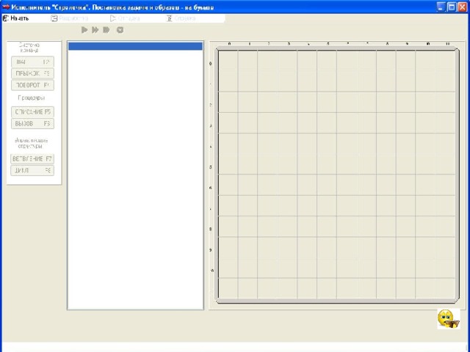Click the Отладка menu play icon
The height and width of the screenshot is (352, 470).
112,18
